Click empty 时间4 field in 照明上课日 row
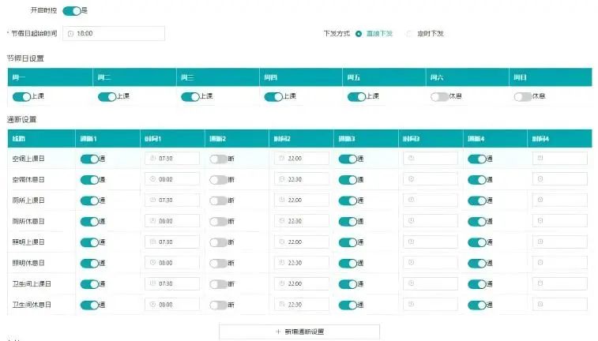598x341 pixels. click(x=560, y=242)
